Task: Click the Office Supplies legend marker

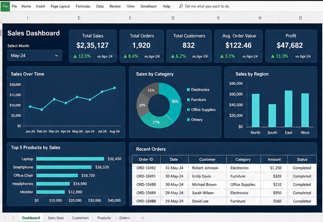Action: (x=188, y=110)
